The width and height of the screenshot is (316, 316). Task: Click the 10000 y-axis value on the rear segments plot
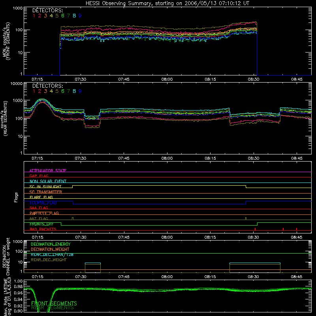click(x=17, y=83)
